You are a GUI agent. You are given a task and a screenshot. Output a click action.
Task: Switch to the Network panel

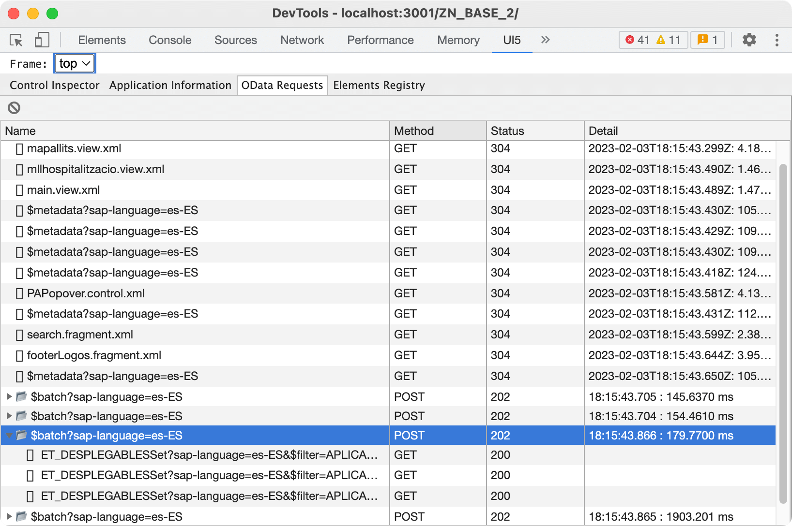302,40
